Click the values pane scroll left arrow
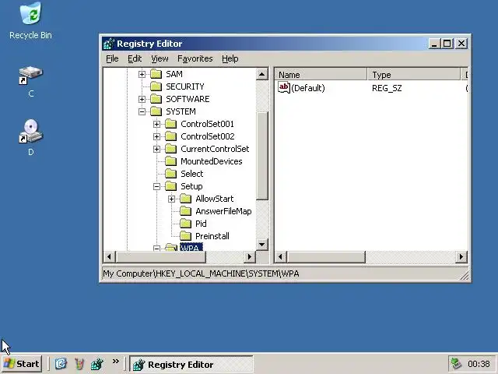498x374 pixels. point(280,256)
